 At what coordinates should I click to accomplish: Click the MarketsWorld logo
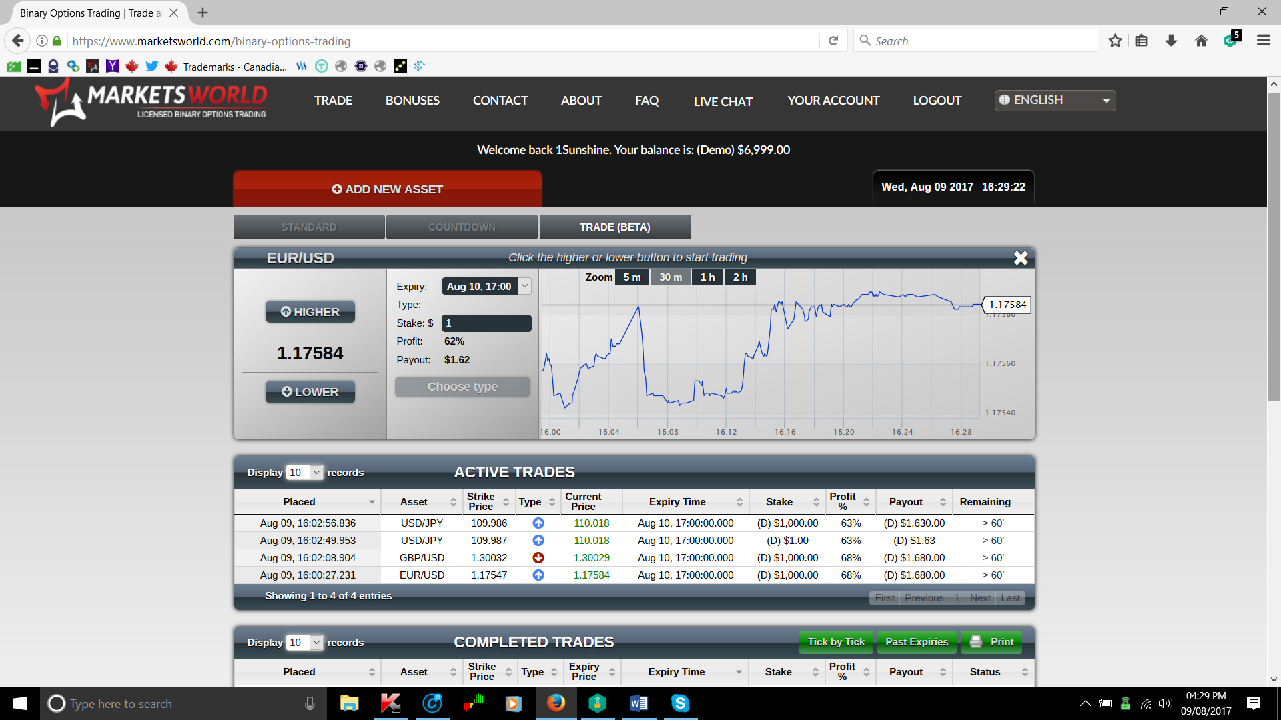point(150,102)
